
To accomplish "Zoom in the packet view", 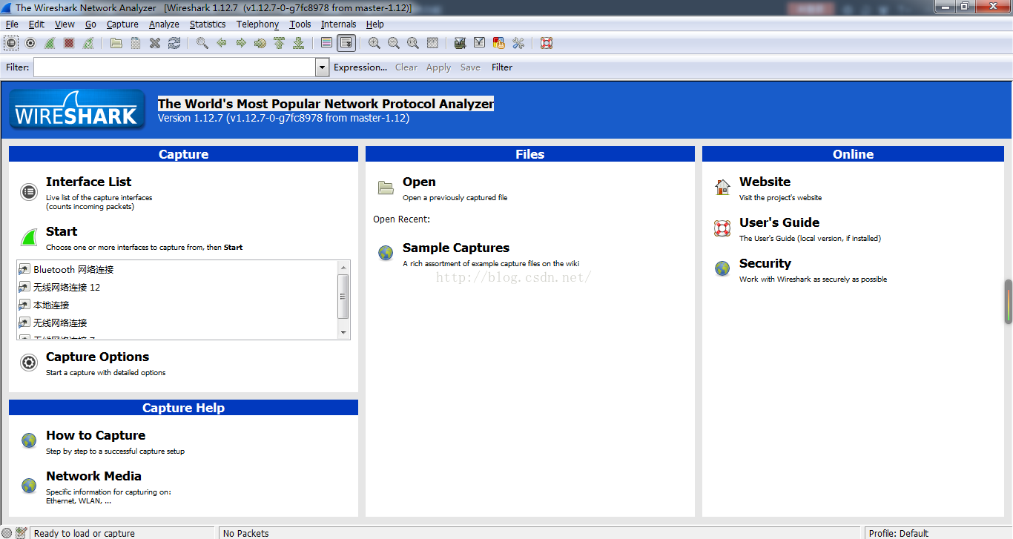I will pyautogui.click(x=374, y=43).
